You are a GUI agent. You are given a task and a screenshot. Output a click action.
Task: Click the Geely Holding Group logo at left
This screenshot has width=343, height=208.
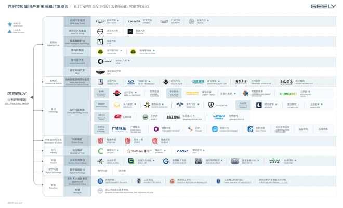[17, 94]
